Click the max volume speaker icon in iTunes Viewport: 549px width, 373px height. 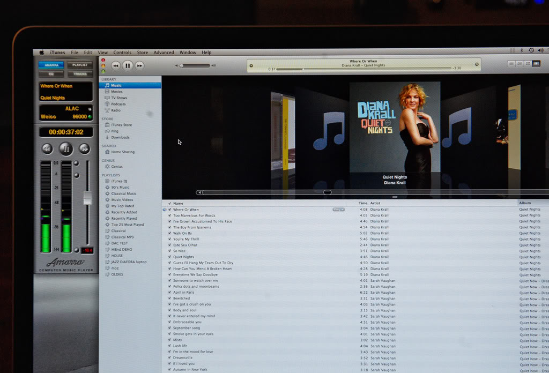[213, 65]
